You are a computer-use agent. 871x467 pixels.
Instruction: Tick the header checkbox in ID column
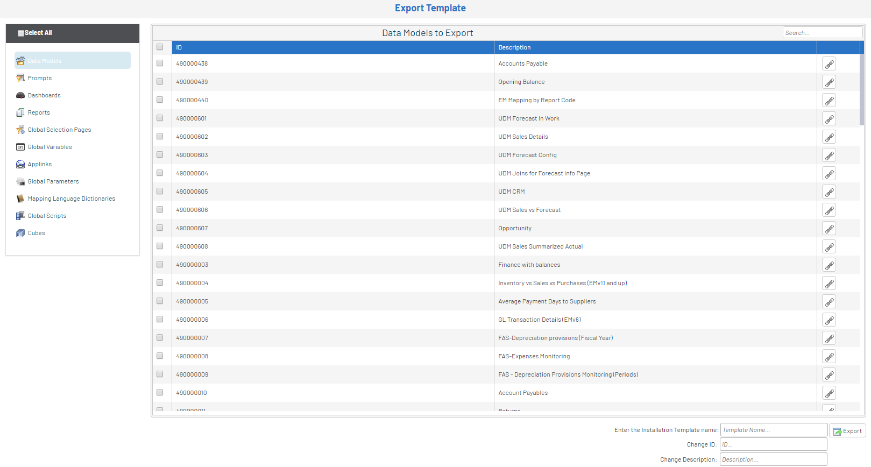(160, 47)
